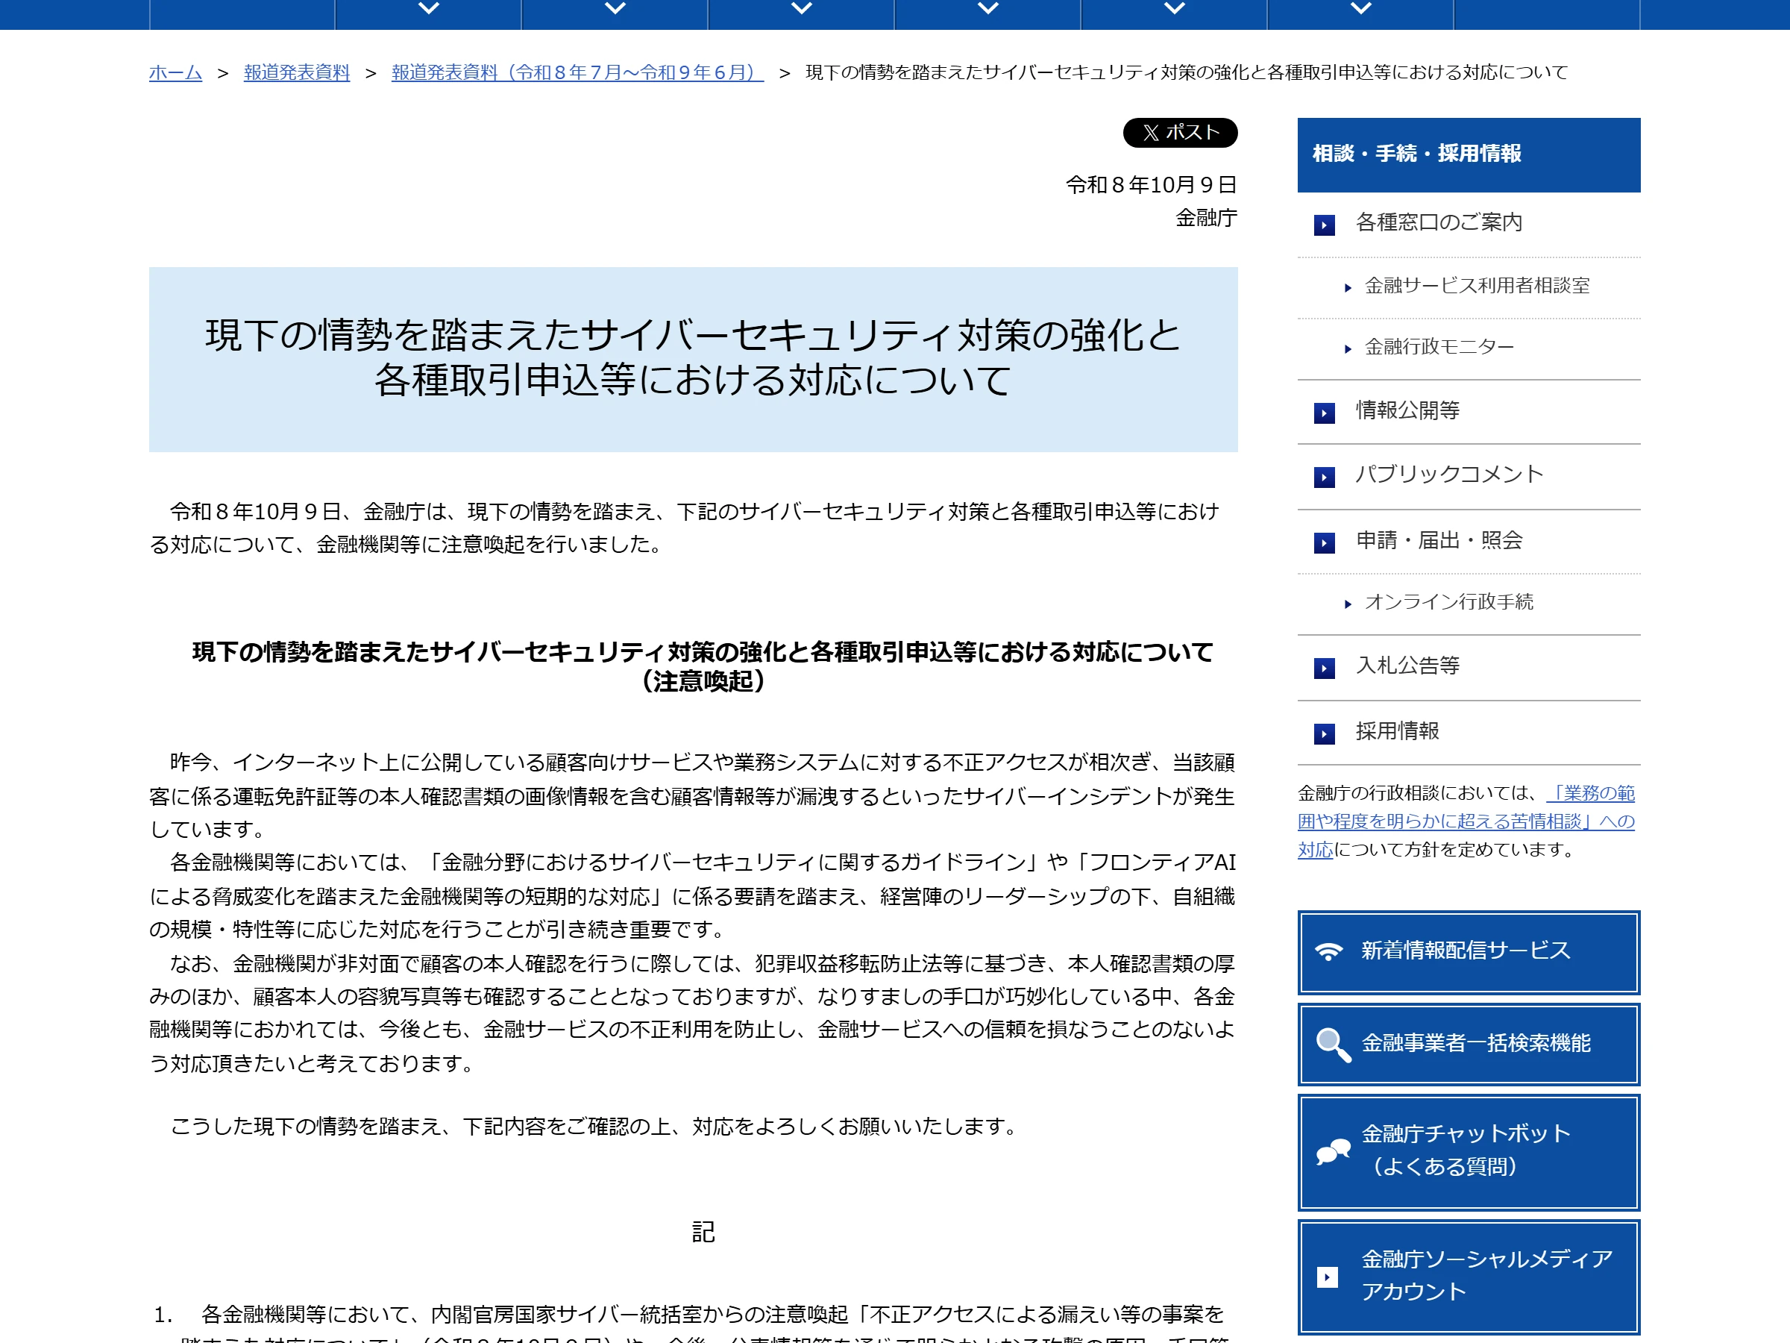Open the ホーム breadcrumb link

click(175, 73)
